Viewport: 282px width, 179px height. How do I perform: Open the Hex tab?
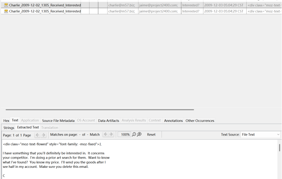tap(6, 121)
